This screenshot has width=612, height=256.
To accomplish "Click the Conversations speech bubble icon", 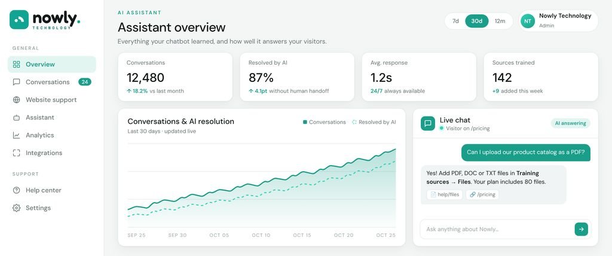I will coord(16,82).
